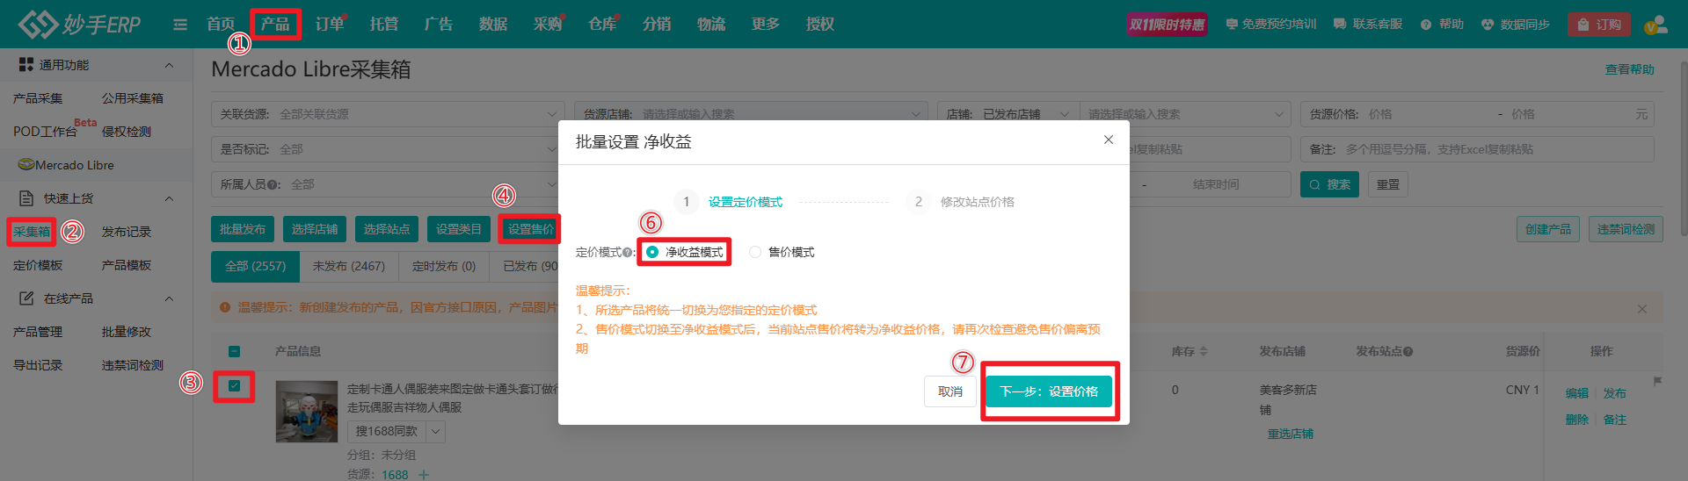Click 数据同步 sync icon link
The height and width of the screenshot is (481, 1688).
click(1515, 25)
